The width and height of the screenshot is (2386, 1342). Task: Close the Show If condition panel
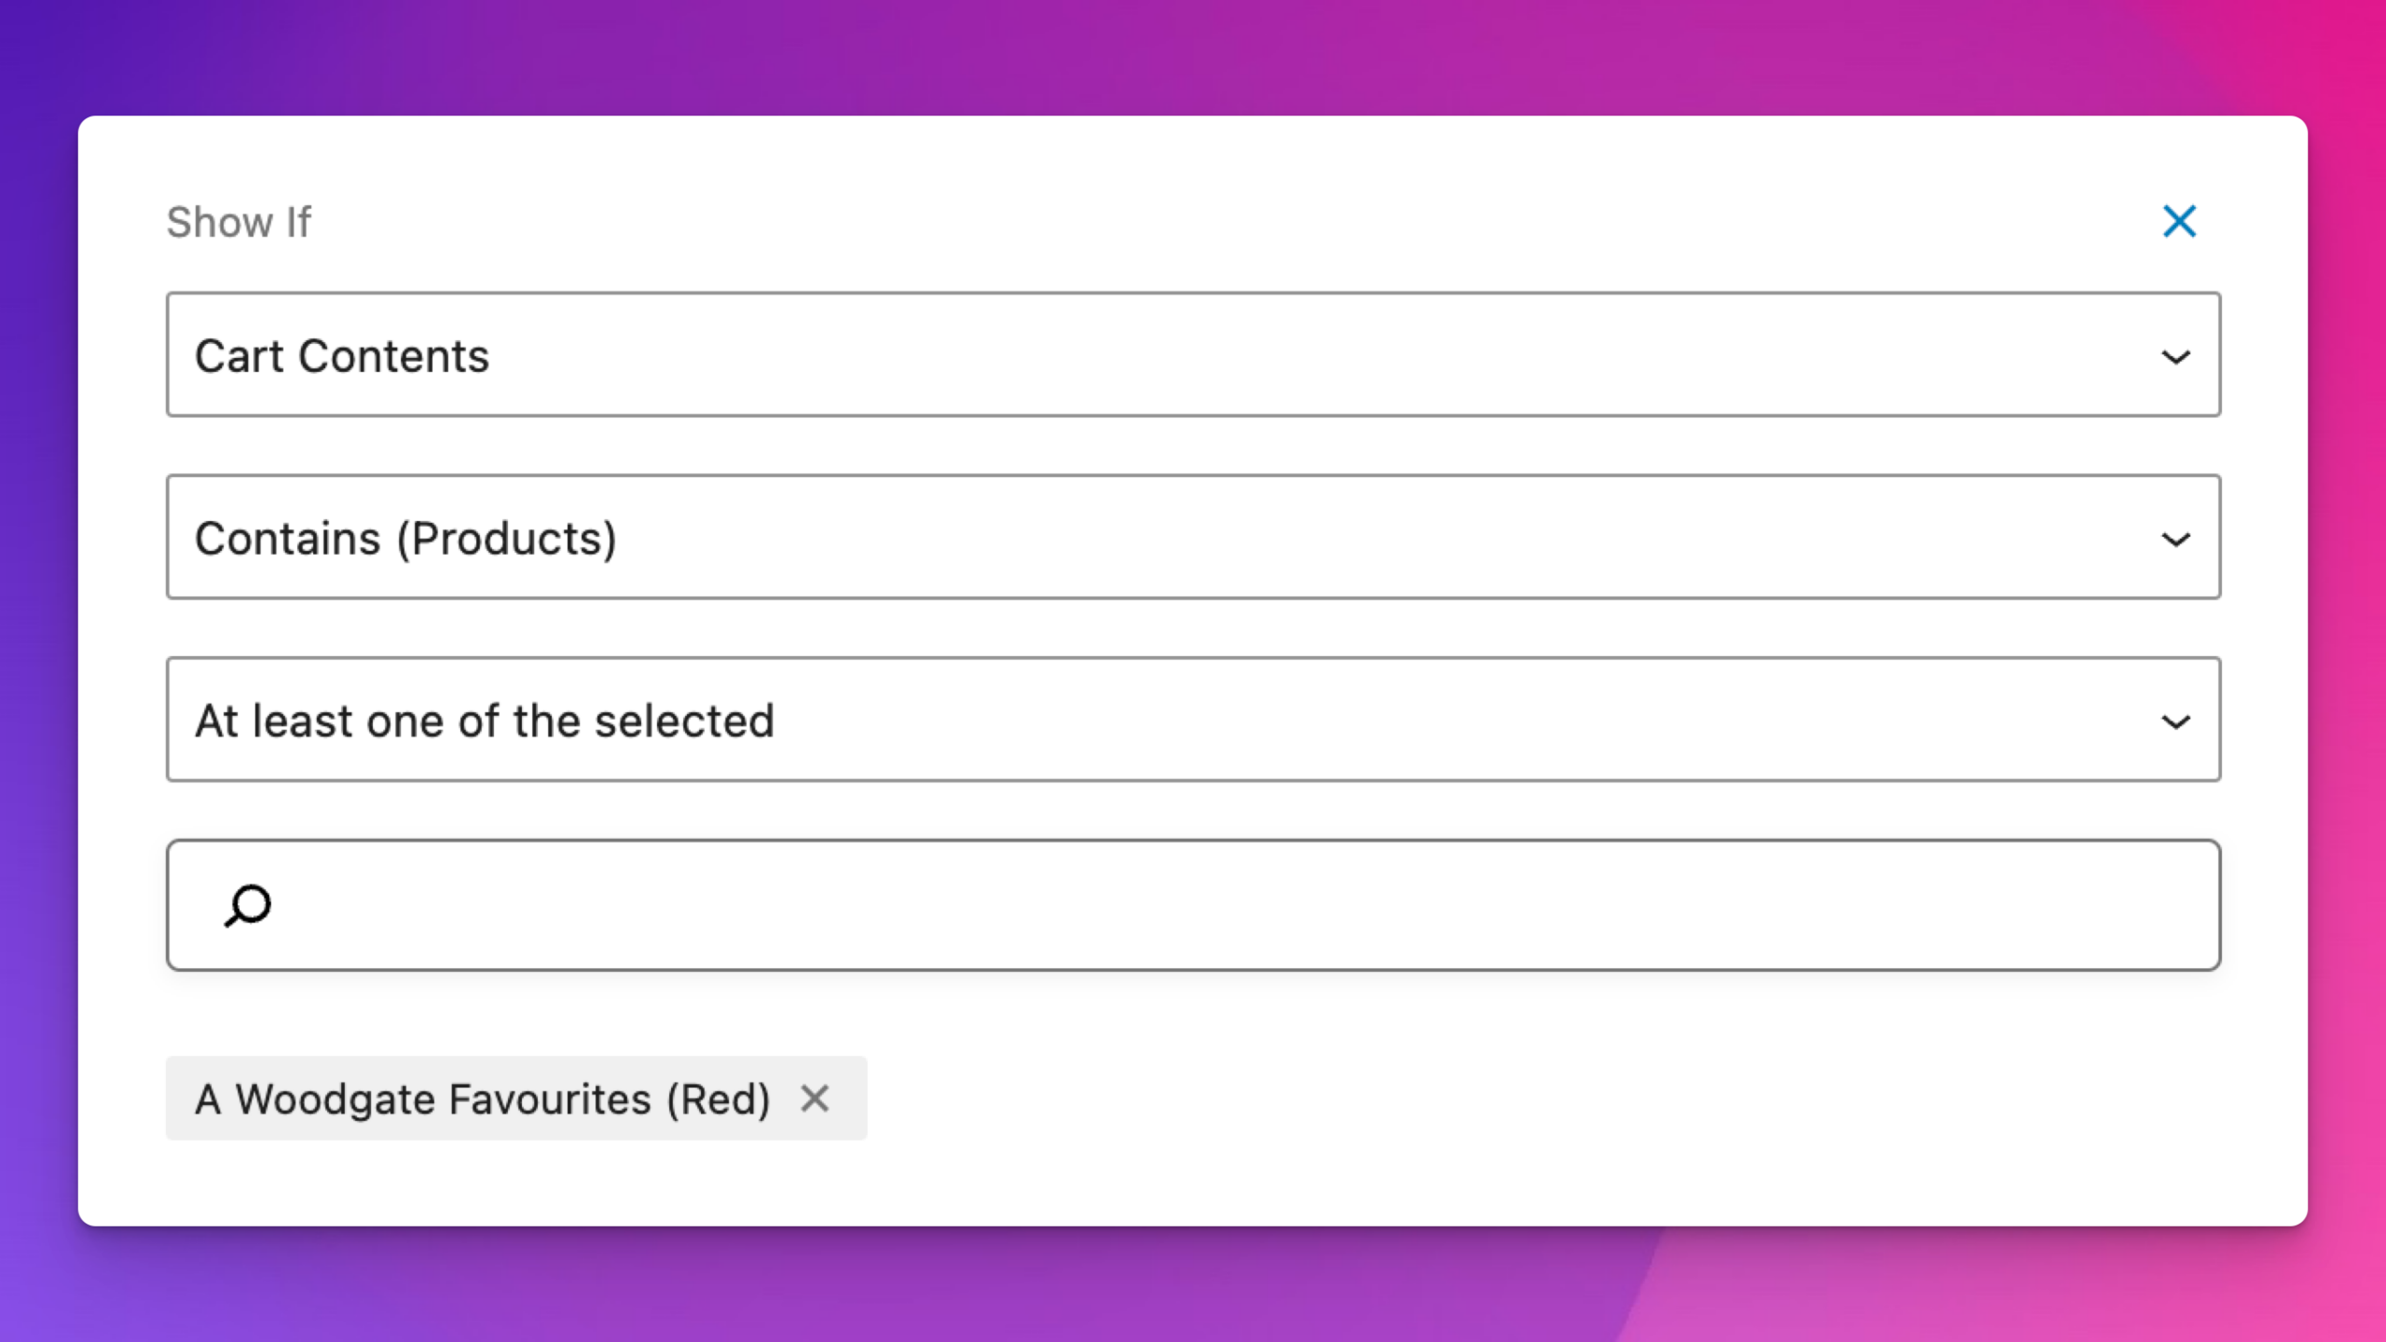point(2179,222)
